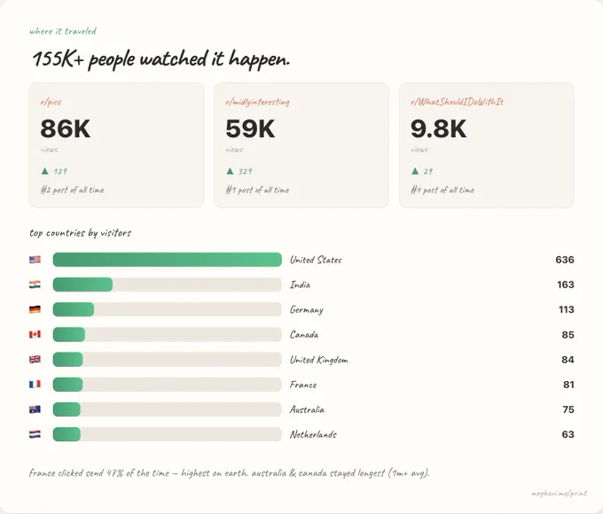The image size is (603, 514).
Task: Click the '#2 post of all time' text
Action: [73, 190]
